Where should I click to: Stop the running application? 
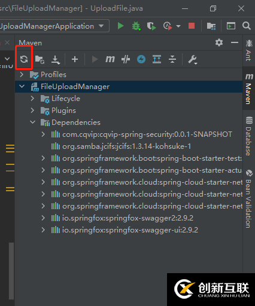pyautogui.click(x=192, y=26)
